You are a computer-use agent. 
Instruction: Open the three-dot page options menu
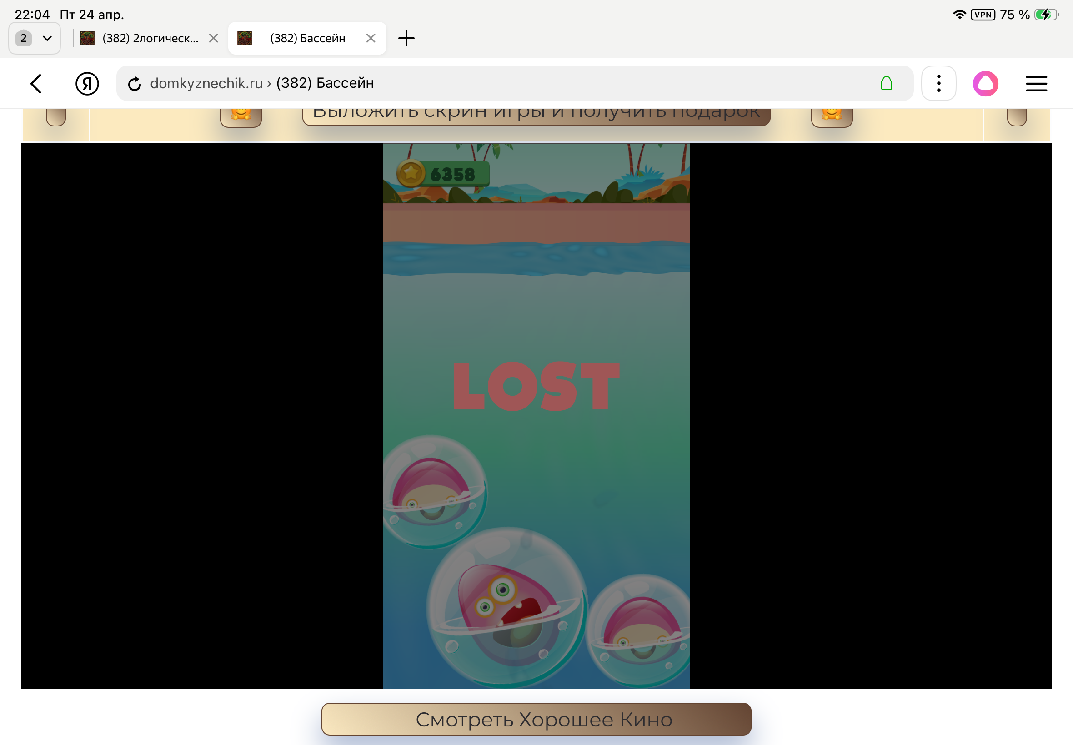(938, 84)
